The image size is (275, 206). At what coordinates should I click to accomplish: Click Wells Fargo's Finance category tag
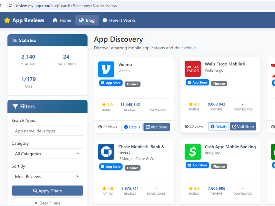[219, 84]
